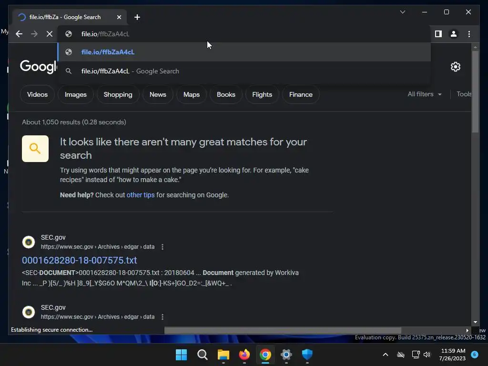The image size is (488, 366).
Task: Open Settings from the taskbar
Action: coord(286,355)
